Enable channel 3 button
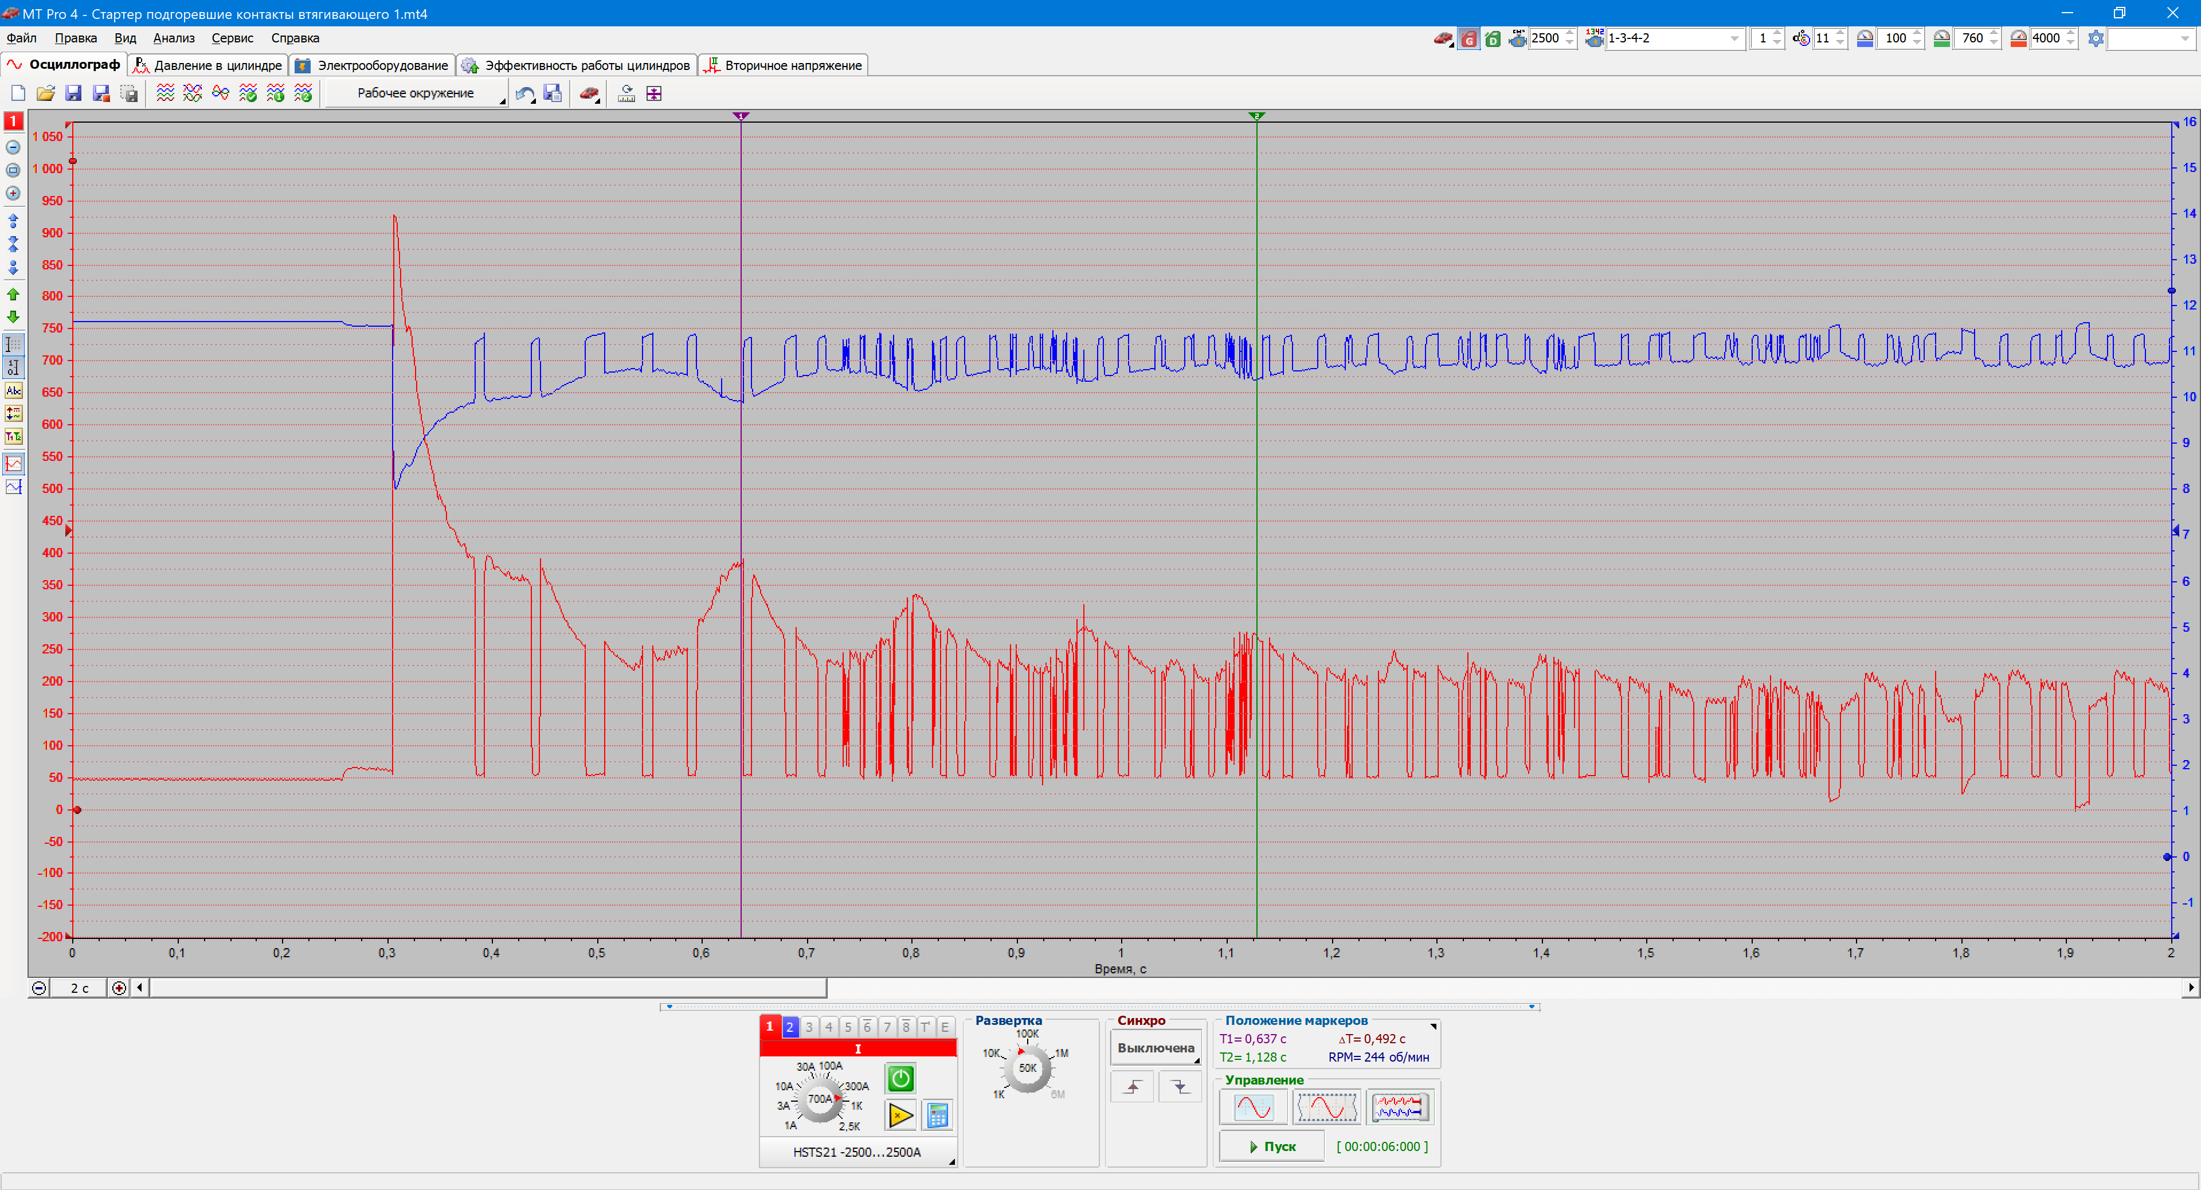This screenshot has height=1190, width=2201. pos(809,1027)
